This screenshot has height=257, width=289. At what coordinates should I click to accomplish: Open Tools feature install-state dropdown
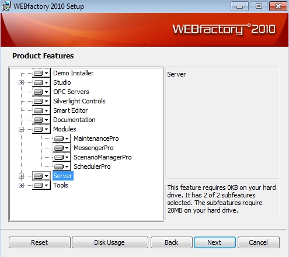click(41, 185)
